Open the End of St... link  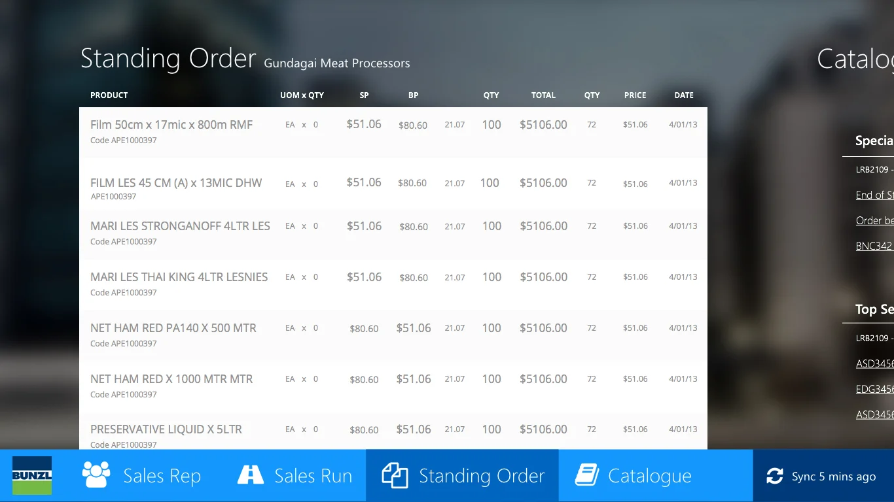click(875, 195)
